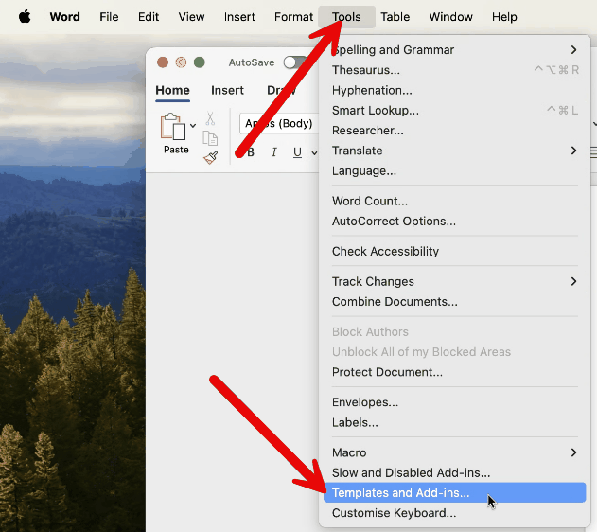Screen dimensions: 597x532
Task: Open Slow and Disabled Add-ins
Action: (x=454, y=472)
